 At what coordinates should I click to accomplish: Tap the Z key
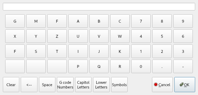click(57, 36)
